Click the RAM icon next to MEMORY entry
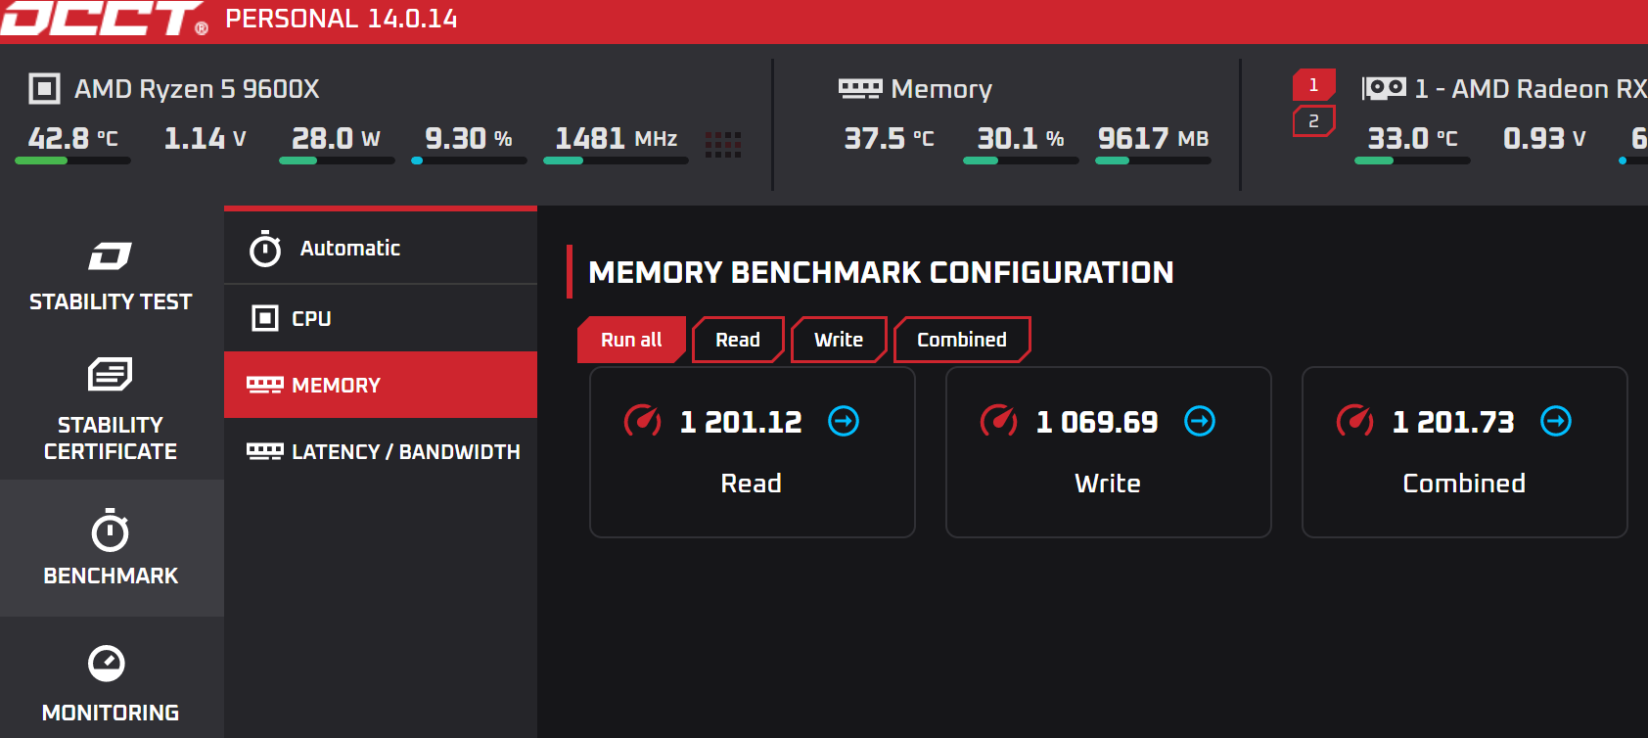This screenshot has width=1648, height=738. click(x=264, y=385)
